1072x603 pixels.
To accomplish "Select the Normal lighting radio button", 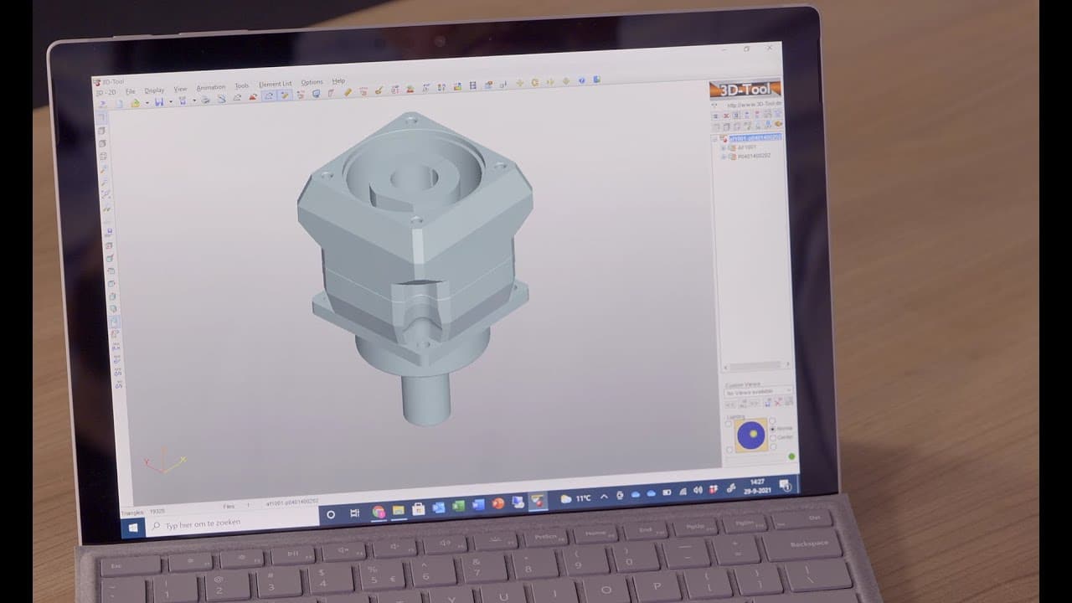I will click(772, 429).
